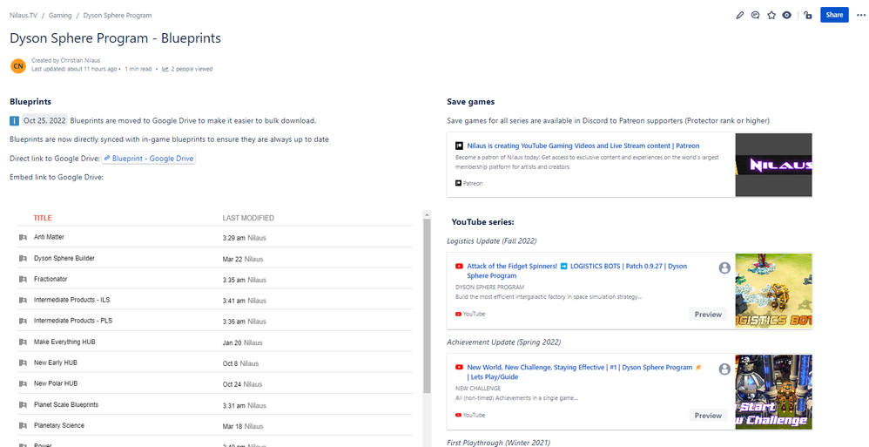
Task: Sort by LAST MODIFIED column header
Action: pyautogui.click(x=248, y=218)
